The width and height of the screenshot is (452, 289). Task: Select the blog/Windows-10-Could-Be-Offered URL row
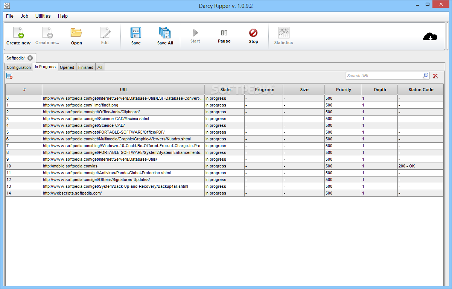tap(224, 146)
